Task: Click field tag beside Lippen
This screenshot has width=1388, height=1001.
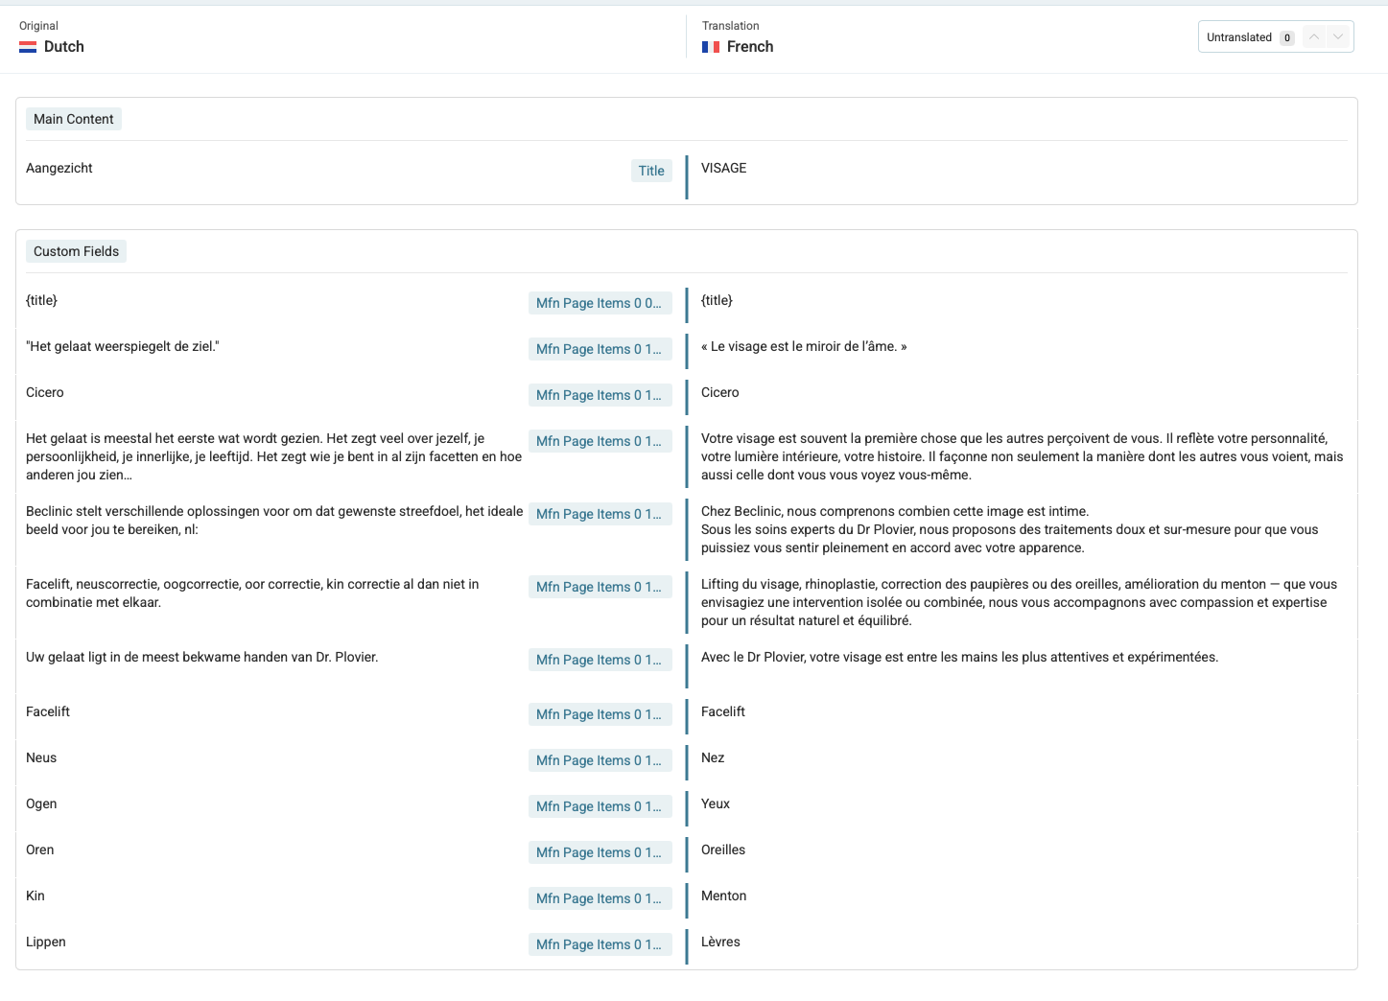Action: pos(600,944)
